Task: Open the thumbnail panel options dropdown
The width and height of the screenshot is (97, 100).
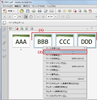Action: tap(11, 28)
